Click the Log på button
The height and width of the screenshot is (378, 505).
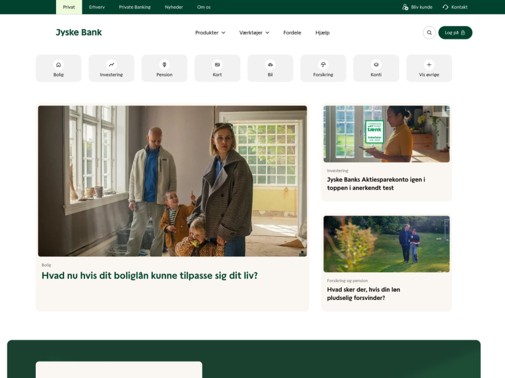pos(455,33)
